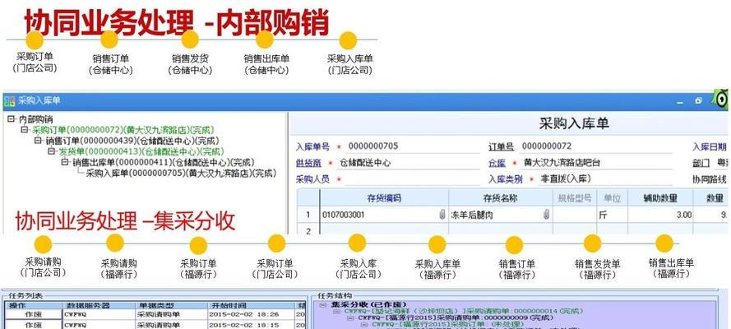Screen dimensions: 731x329
Task: Click paperclip icon in 0107003001 cell
Action: [x=442, y=215]
